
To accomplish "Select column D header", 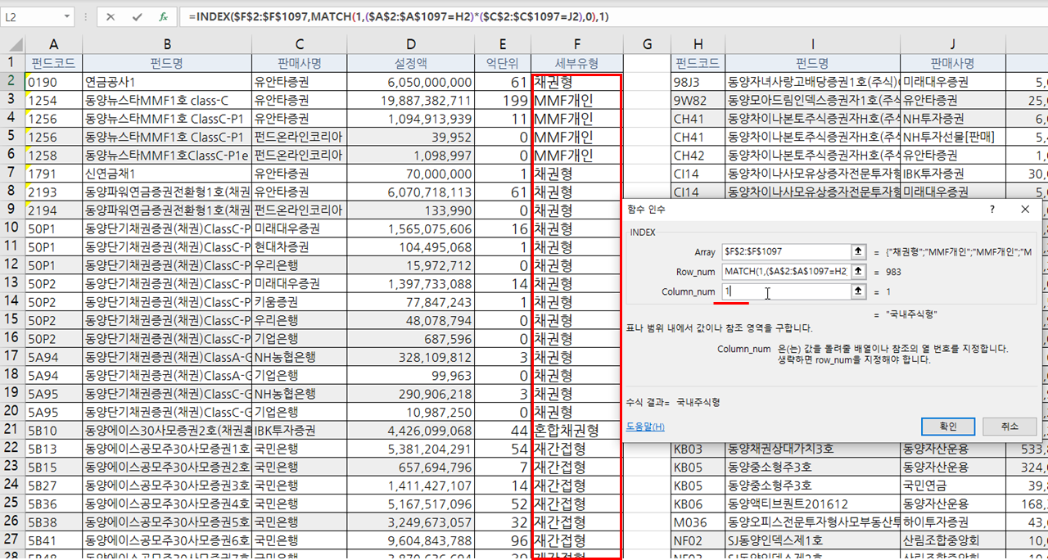I will pyautogui.click(x=411, y=43).
